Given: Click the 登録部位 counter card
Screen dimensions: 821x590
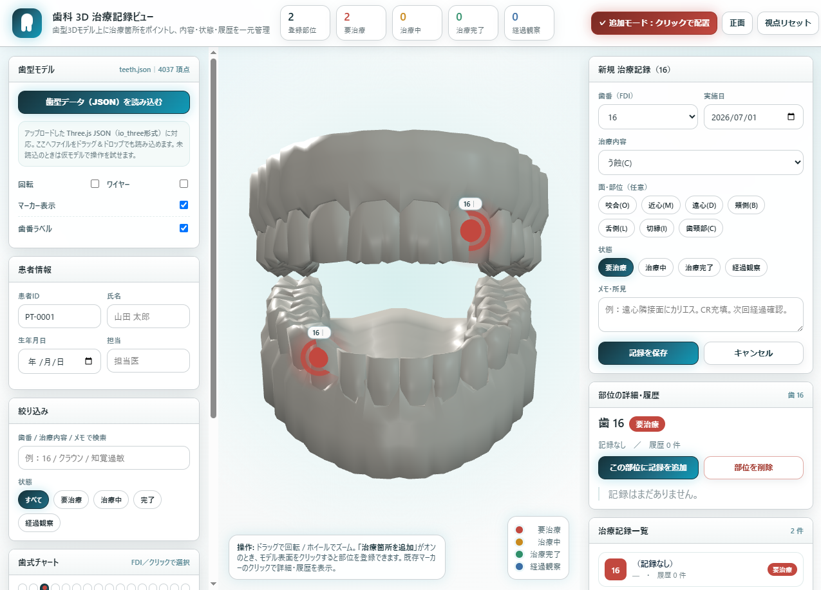Looking at the screenshot, I should coord(305,23).
